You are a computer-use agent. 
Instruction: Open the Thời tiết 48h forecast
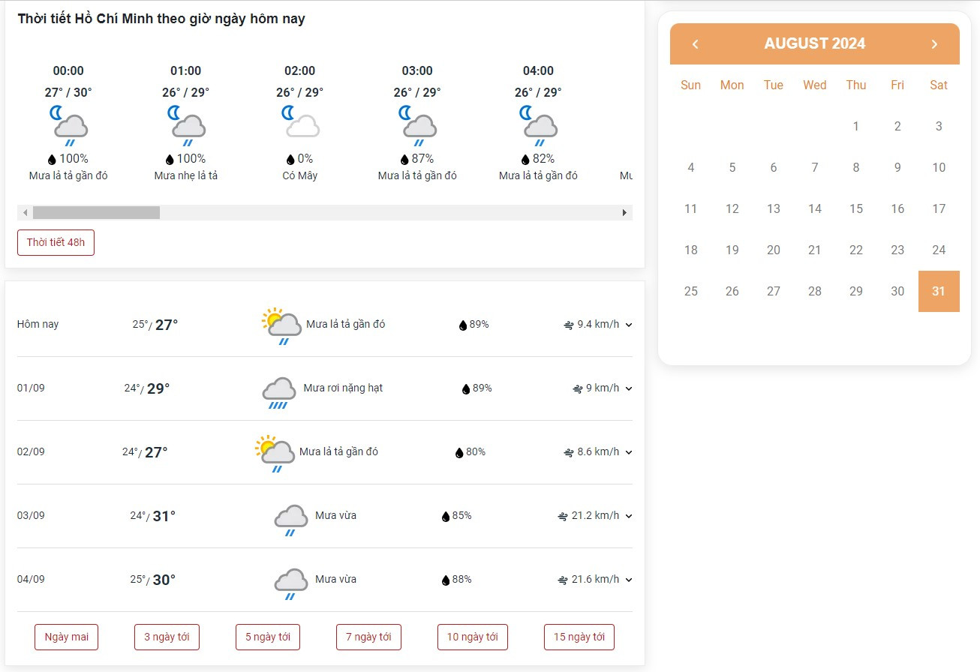pyautogui.click(x=56, y=242)
